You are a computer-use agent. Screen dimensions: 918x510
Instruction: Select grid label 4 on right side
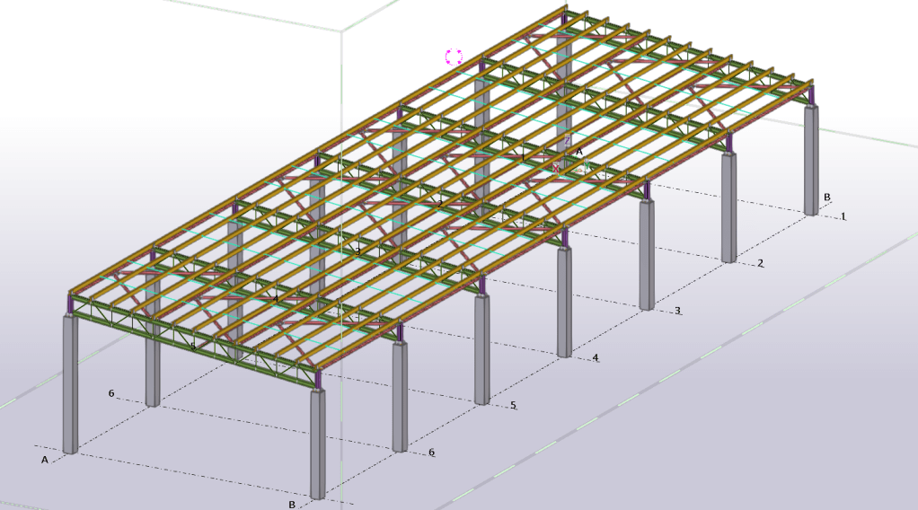point(595,358)
